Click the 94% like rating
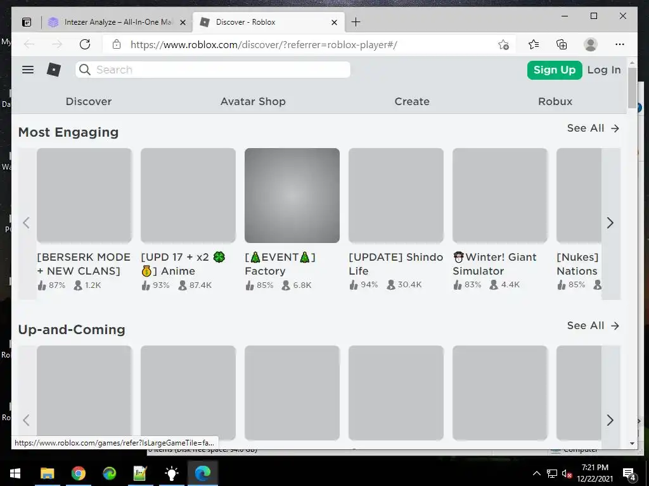Screen dimensions: 649x486 click(364, 285)
